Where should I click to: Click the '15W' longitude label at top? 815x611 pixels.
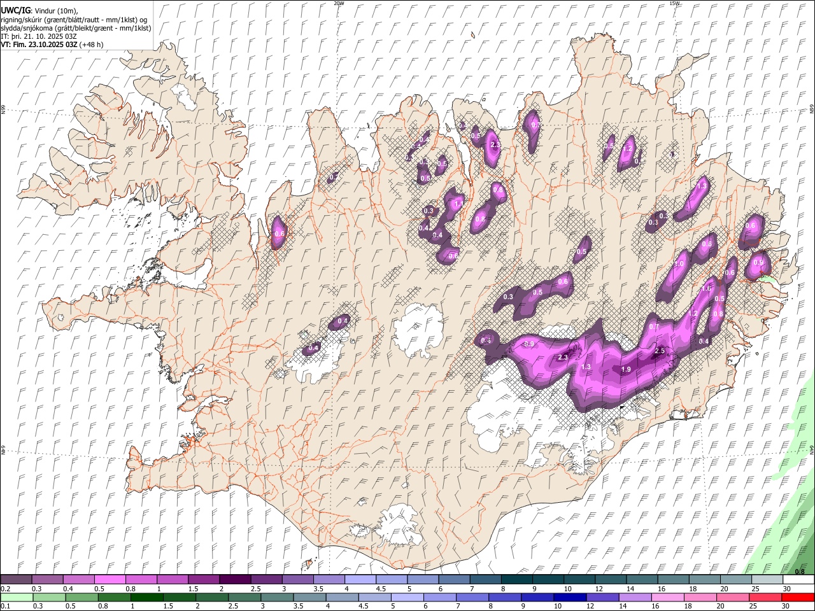point(674,3)
